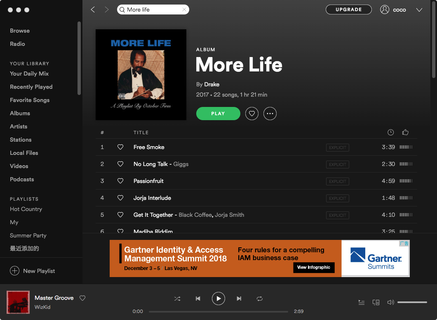The width and height of the screenshot is (437, 320).
Task: Seek on the playback progress bar
Action: point(218,312)
